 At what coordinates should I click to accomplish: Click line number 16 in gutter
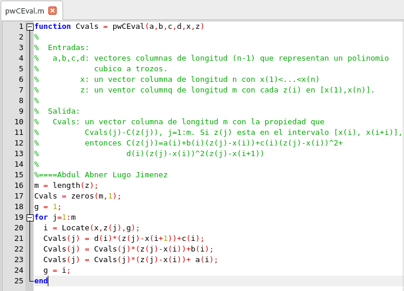tap(19, 186)
